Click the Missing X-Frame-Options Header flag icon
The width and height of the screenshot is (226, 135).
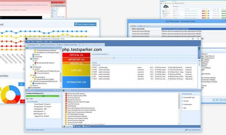(66, 118)
